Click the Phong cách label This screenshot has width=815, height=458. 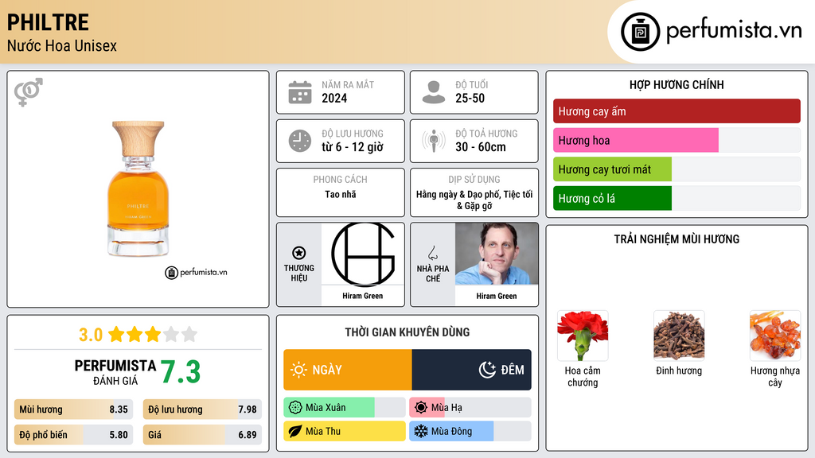pyautogui.click(x=341, y=180)
